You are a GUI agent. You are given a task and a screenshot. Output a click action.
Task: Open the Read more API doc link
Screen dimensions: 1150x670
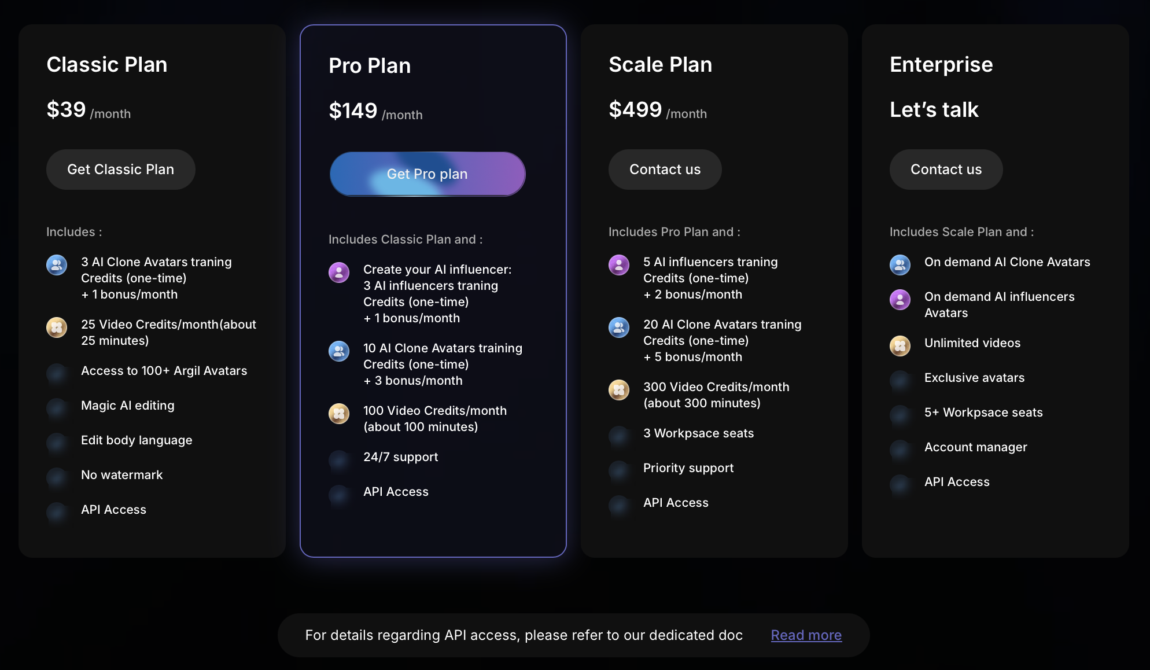tap(806, 635)
